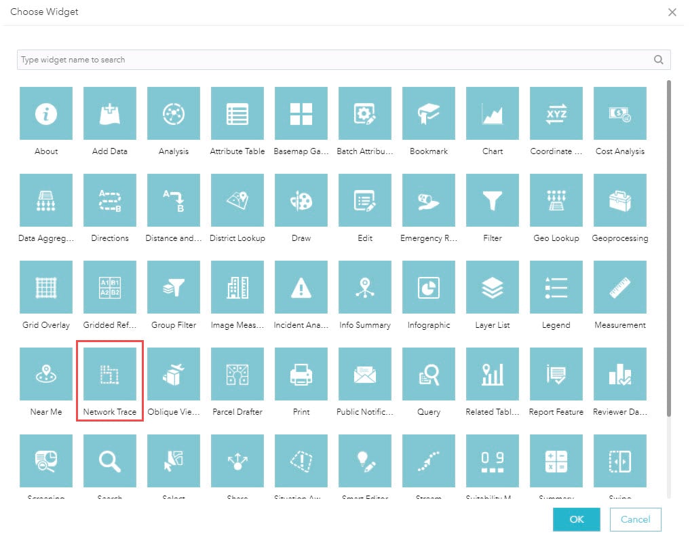Select the Data Aggregation widget
The image size is (690, 541).
tap(46, 200)
